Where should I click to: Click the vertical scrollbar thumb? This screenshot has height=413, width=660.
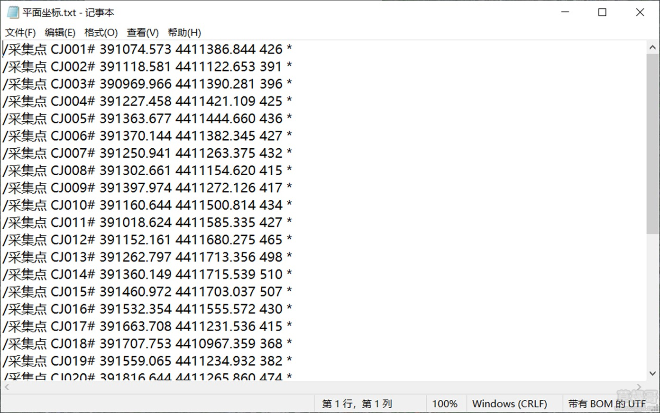coord(652,142)
